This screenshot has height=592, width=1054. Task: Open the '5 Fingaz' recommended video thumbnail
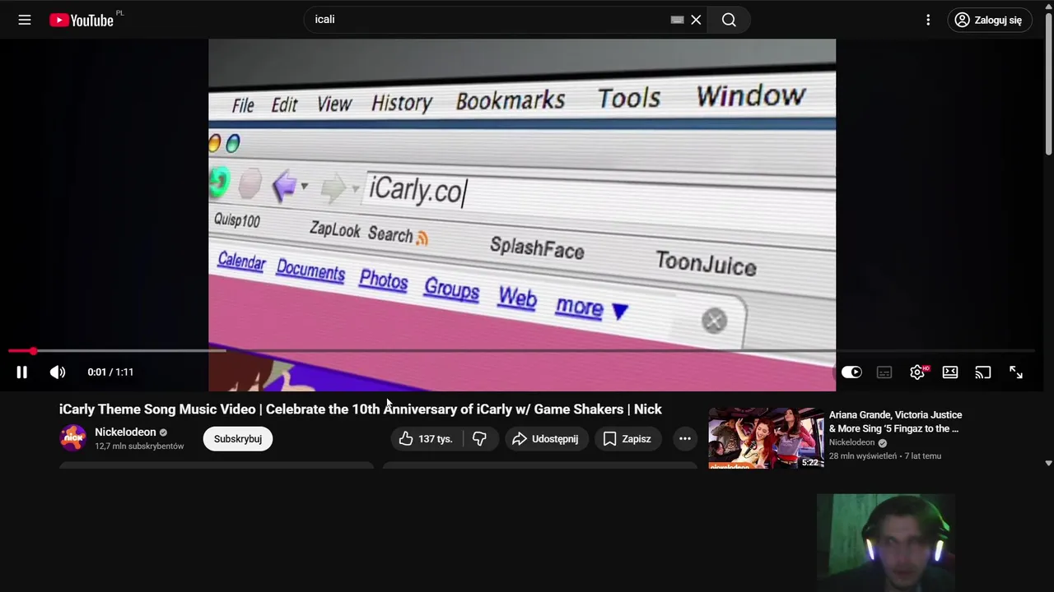click(x=766, y=438)
